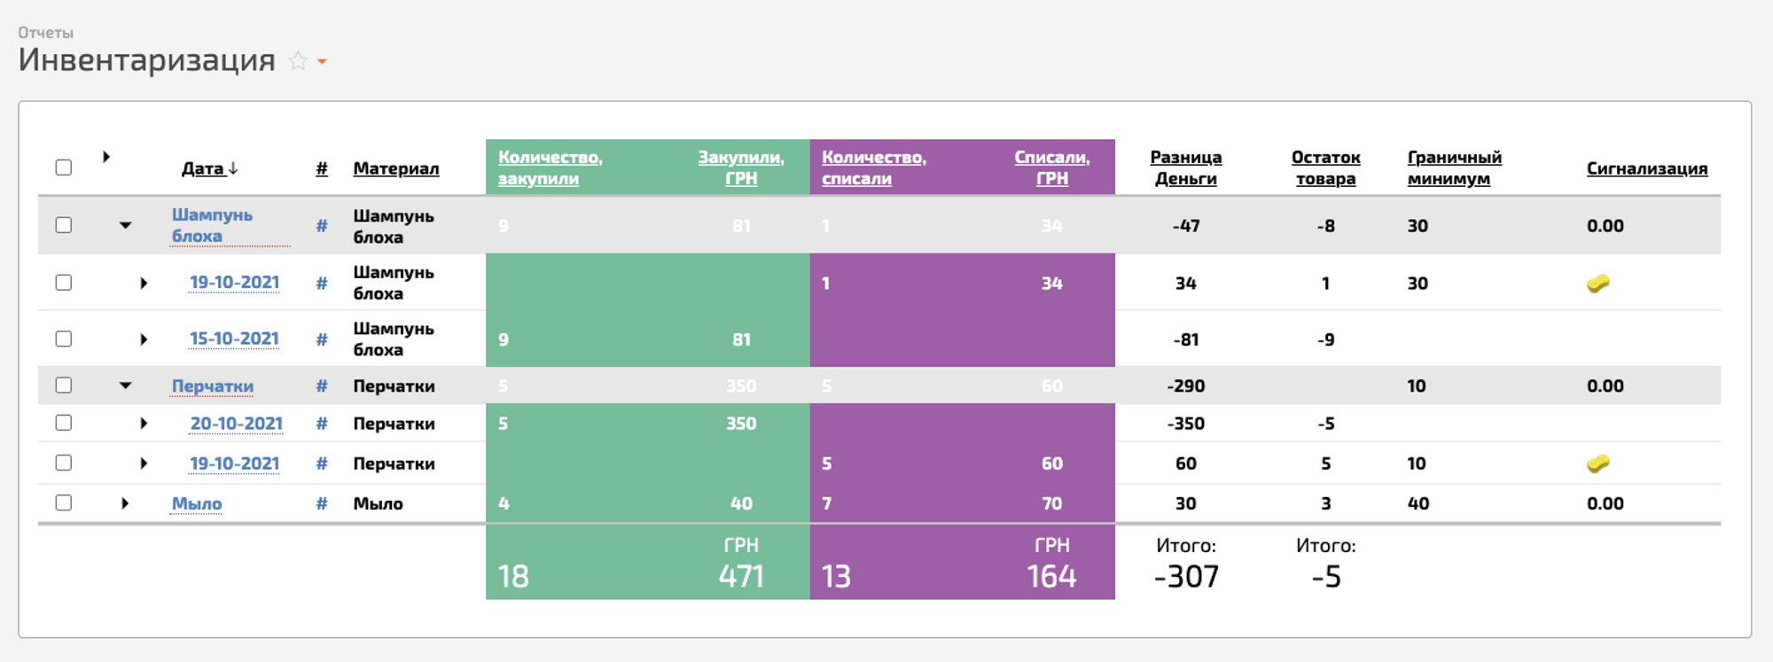Image resolution: width=1773 pixels, height=662 pixels.
Task: Expand the Мыло group row
Action: [x=125, y=503]
